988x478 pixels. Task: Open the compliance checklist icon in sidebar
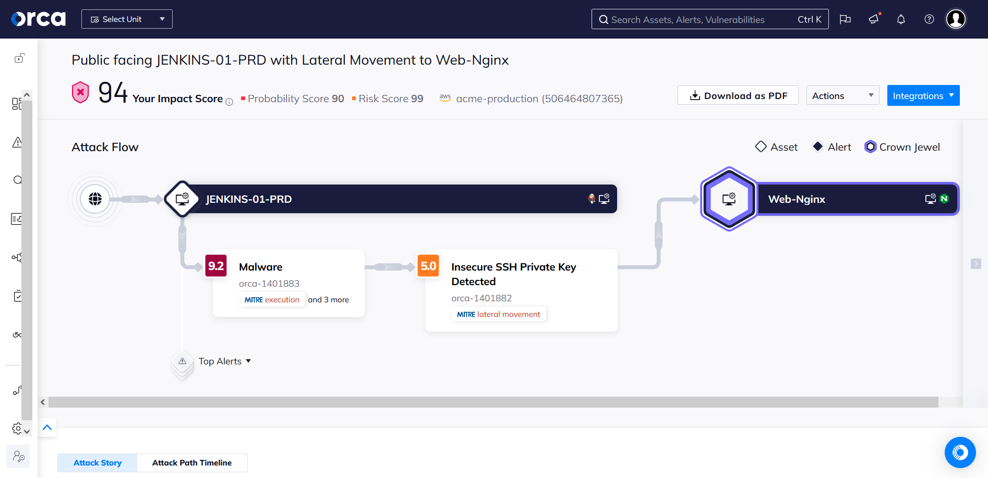[x=17, y=296]
